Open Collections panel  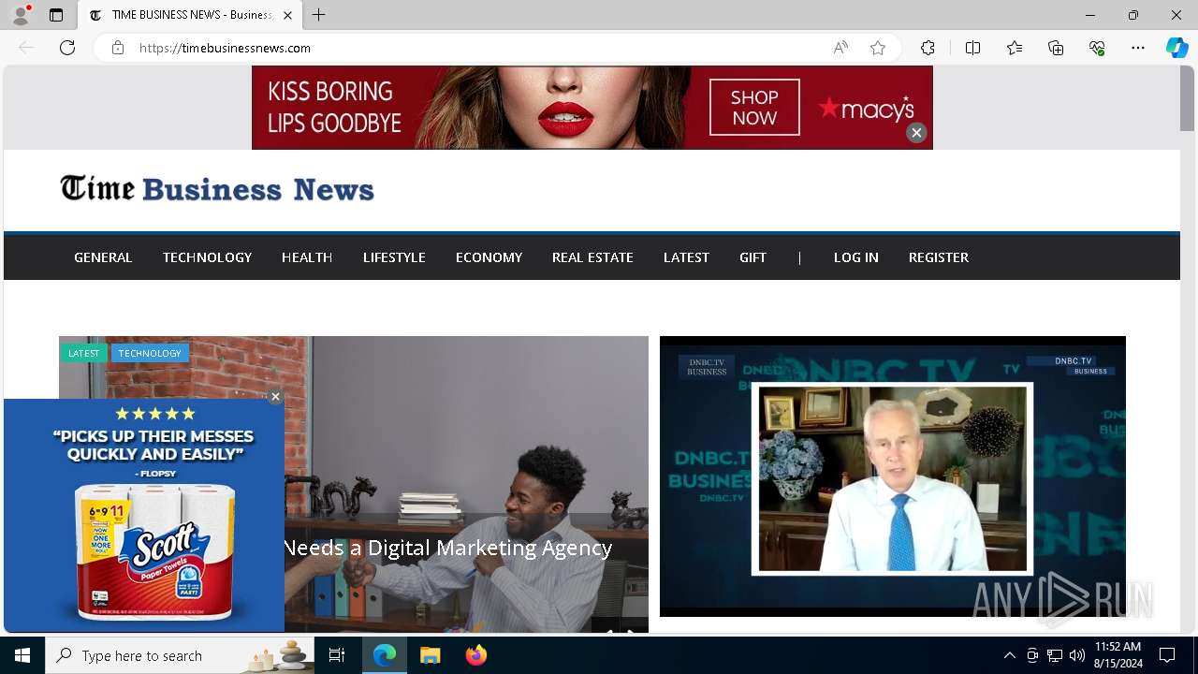(1056, 48)
